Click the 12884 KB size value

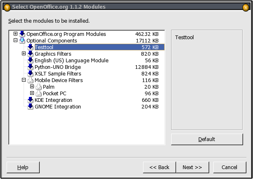tap(147, 67)
